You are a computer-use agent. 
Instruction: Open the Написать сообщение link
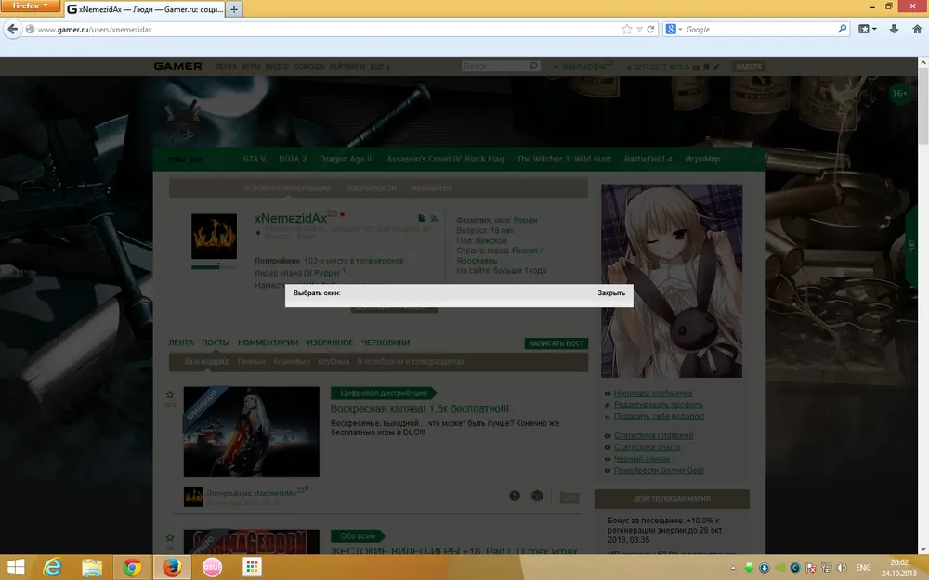coord(652,393)
